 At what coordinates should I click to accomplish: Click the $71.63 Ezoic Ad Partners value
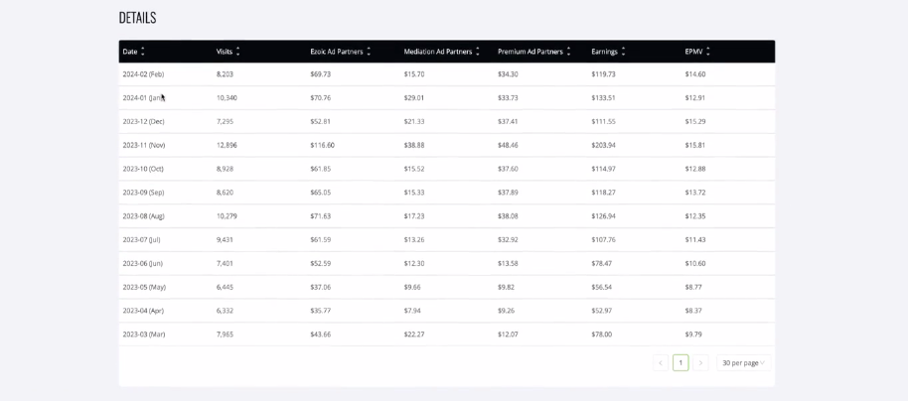(320, 215)
